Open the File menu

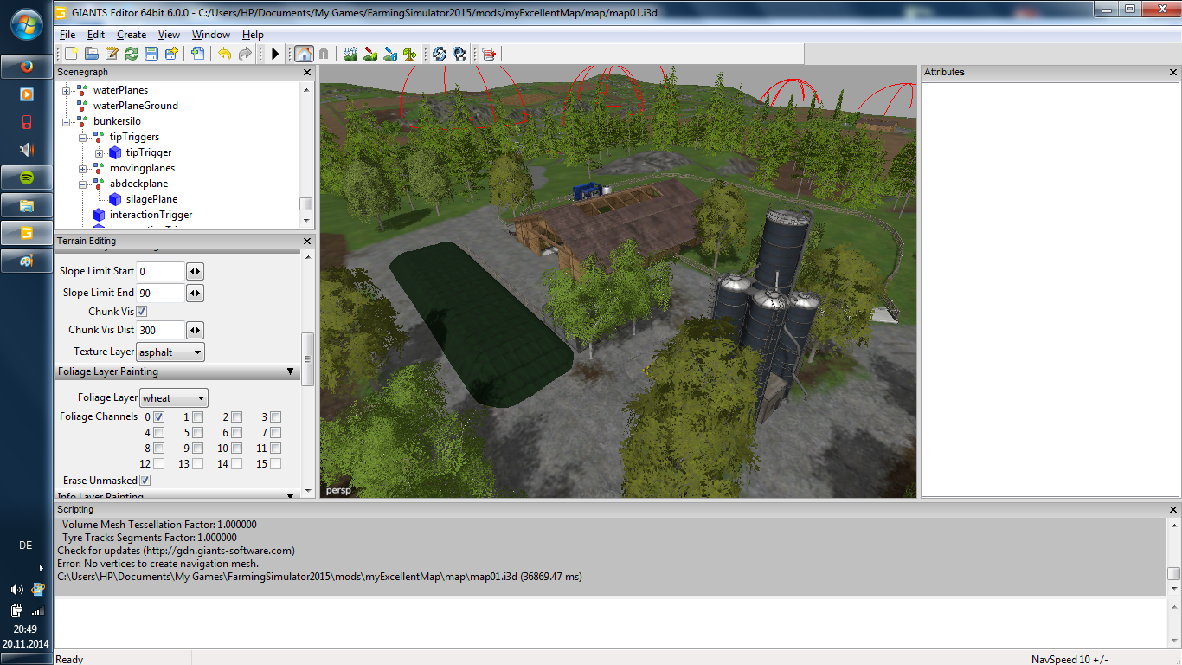pyautogui.click(x=67, y=35)
